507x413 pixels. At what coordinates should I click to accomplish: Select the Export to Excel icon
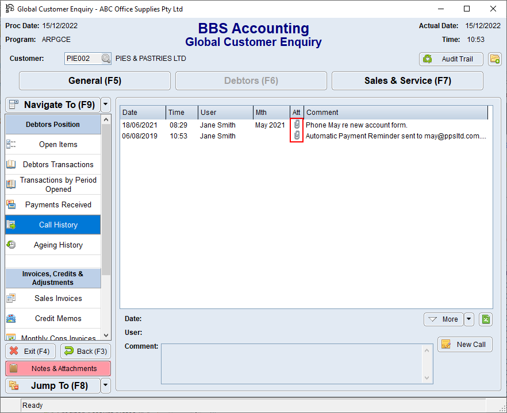pyautogui.click(x=486, y=319)
